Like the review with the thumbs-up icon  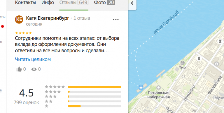click(19, 69)
